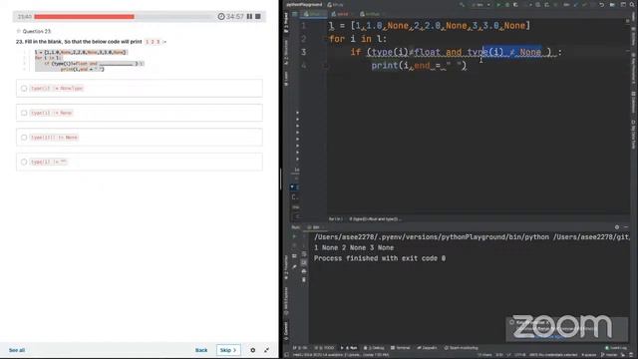638x359 pixels.
Task: Toggle soft-wrap in the Run console
Action: (304, 254)
